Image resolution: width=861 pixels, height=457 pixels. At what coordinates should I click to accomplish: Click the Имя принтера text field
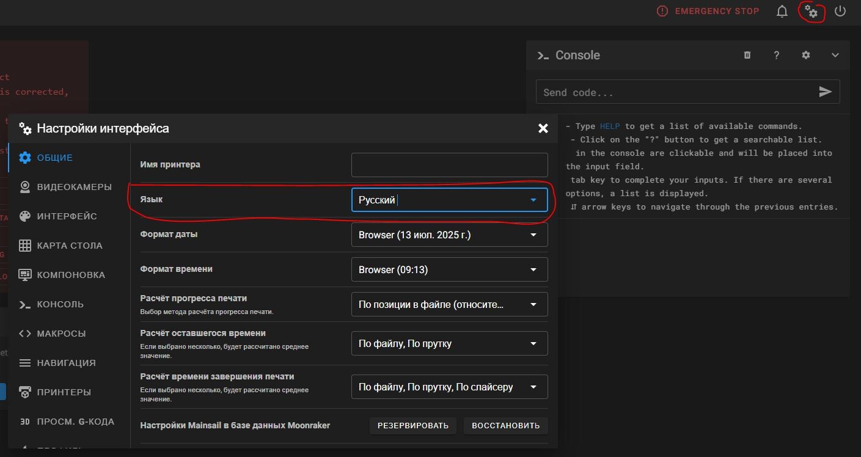pos(449,165)
